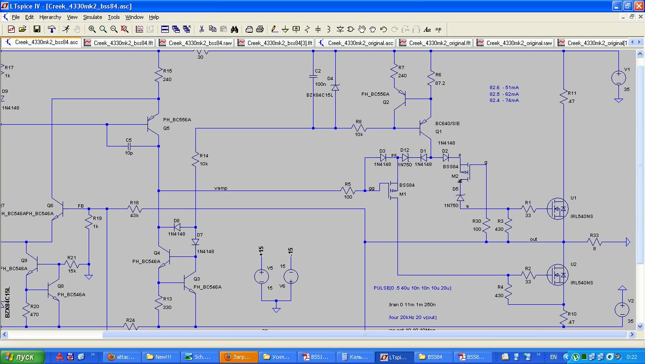Pick the Resistor placement tool
645x364 pixels.
pos(307,29)
